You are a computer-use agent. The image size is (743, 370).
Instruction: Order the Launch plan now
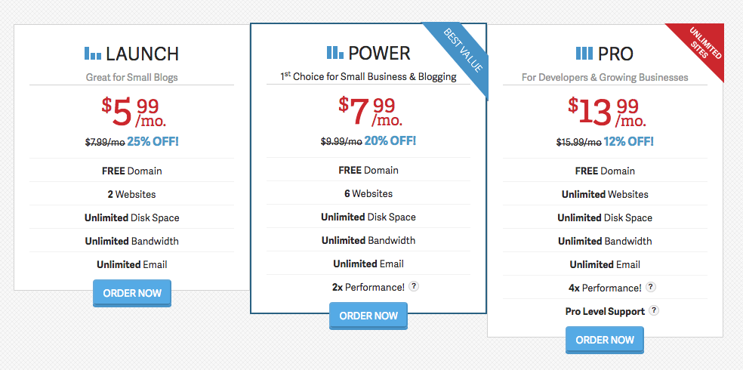(x=132, y=293)
